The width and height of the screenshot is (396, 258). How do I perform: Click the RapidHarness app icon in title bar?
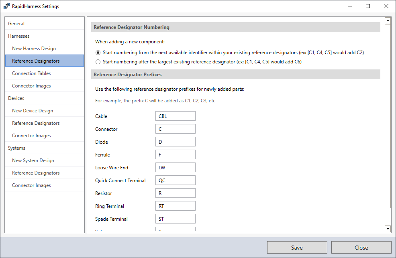(x=7, y=6)
